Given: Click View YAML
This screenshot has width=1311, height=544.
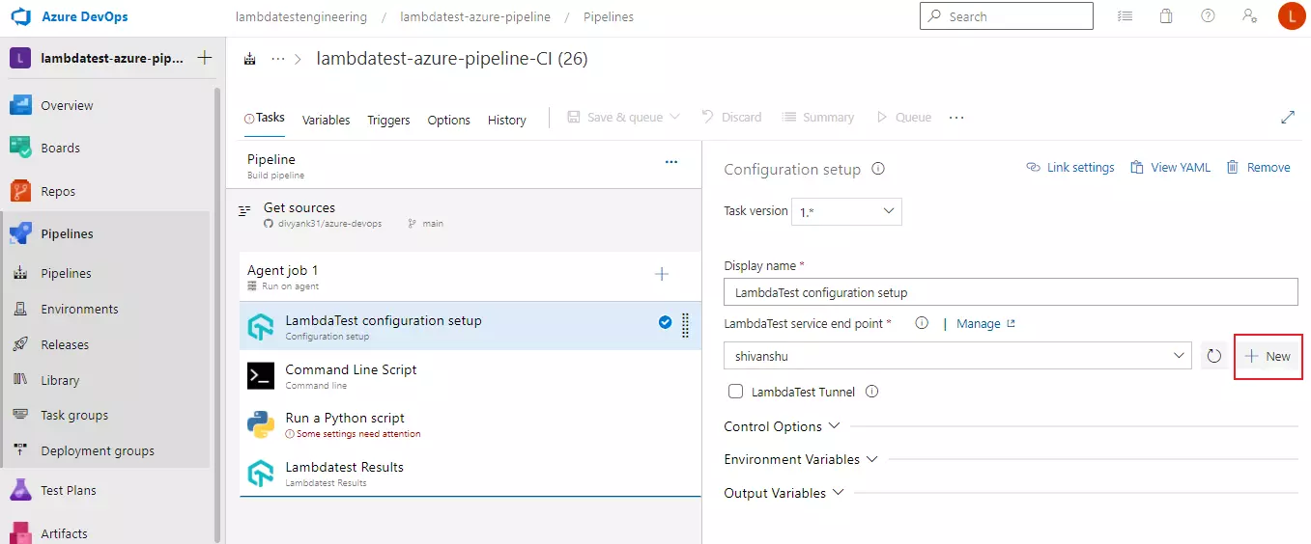Looking at the screenshot, I should click(1170, 167).
